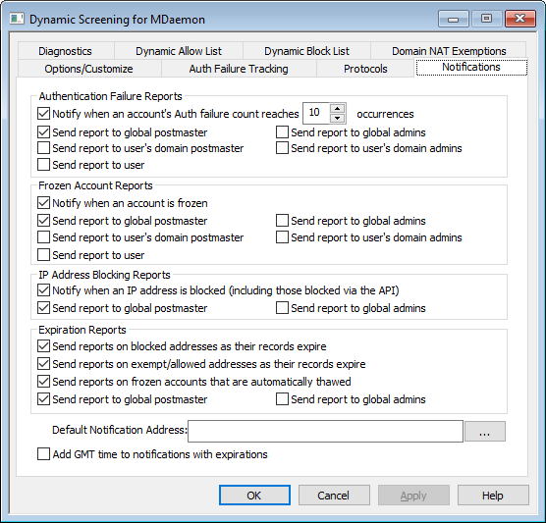
Task: Click the browse button beside Default Notification Address
Action: tap(485, 432)
